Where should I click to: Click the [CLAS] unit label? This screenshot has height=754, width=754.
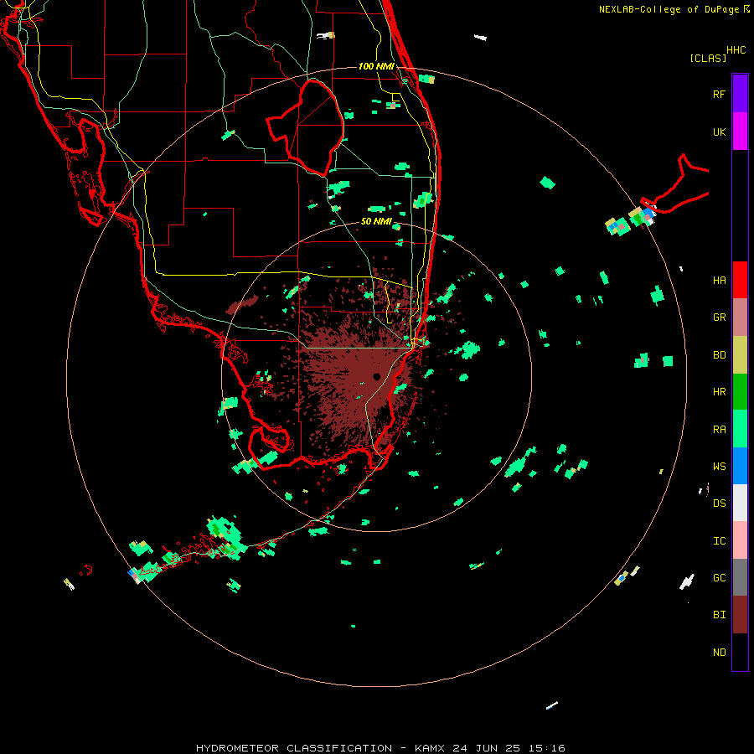[x=708, y=58]
